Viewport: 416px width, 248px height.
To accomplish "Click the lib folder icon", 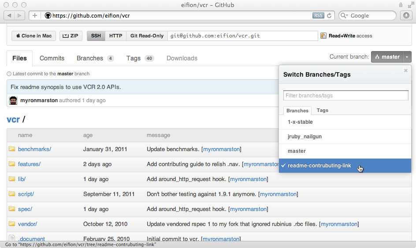I will tap(11, 179).
